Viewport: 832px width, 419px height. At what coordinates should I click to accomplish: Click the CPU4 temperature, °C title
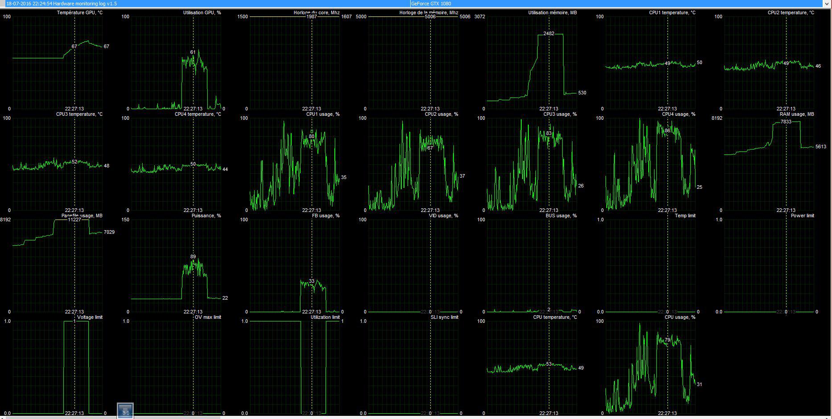198,114
